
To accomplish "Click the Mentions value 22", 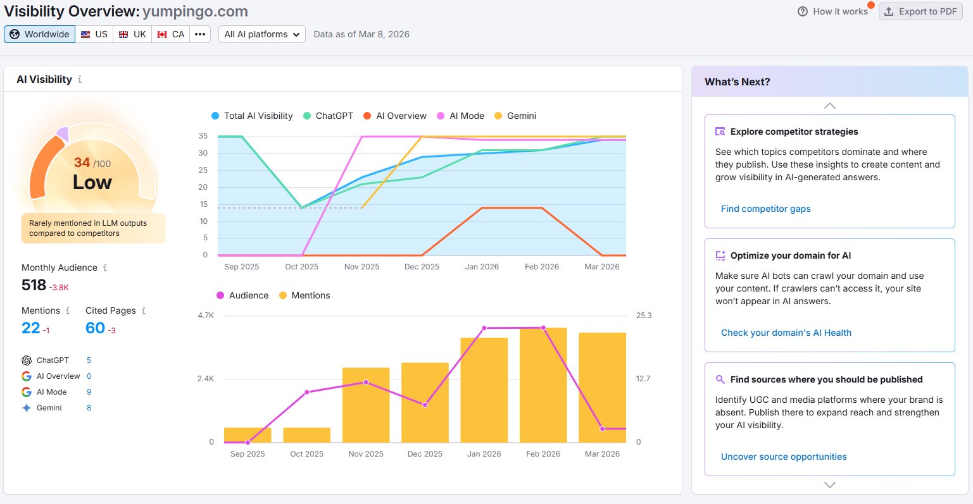I will tap(31, 328).
